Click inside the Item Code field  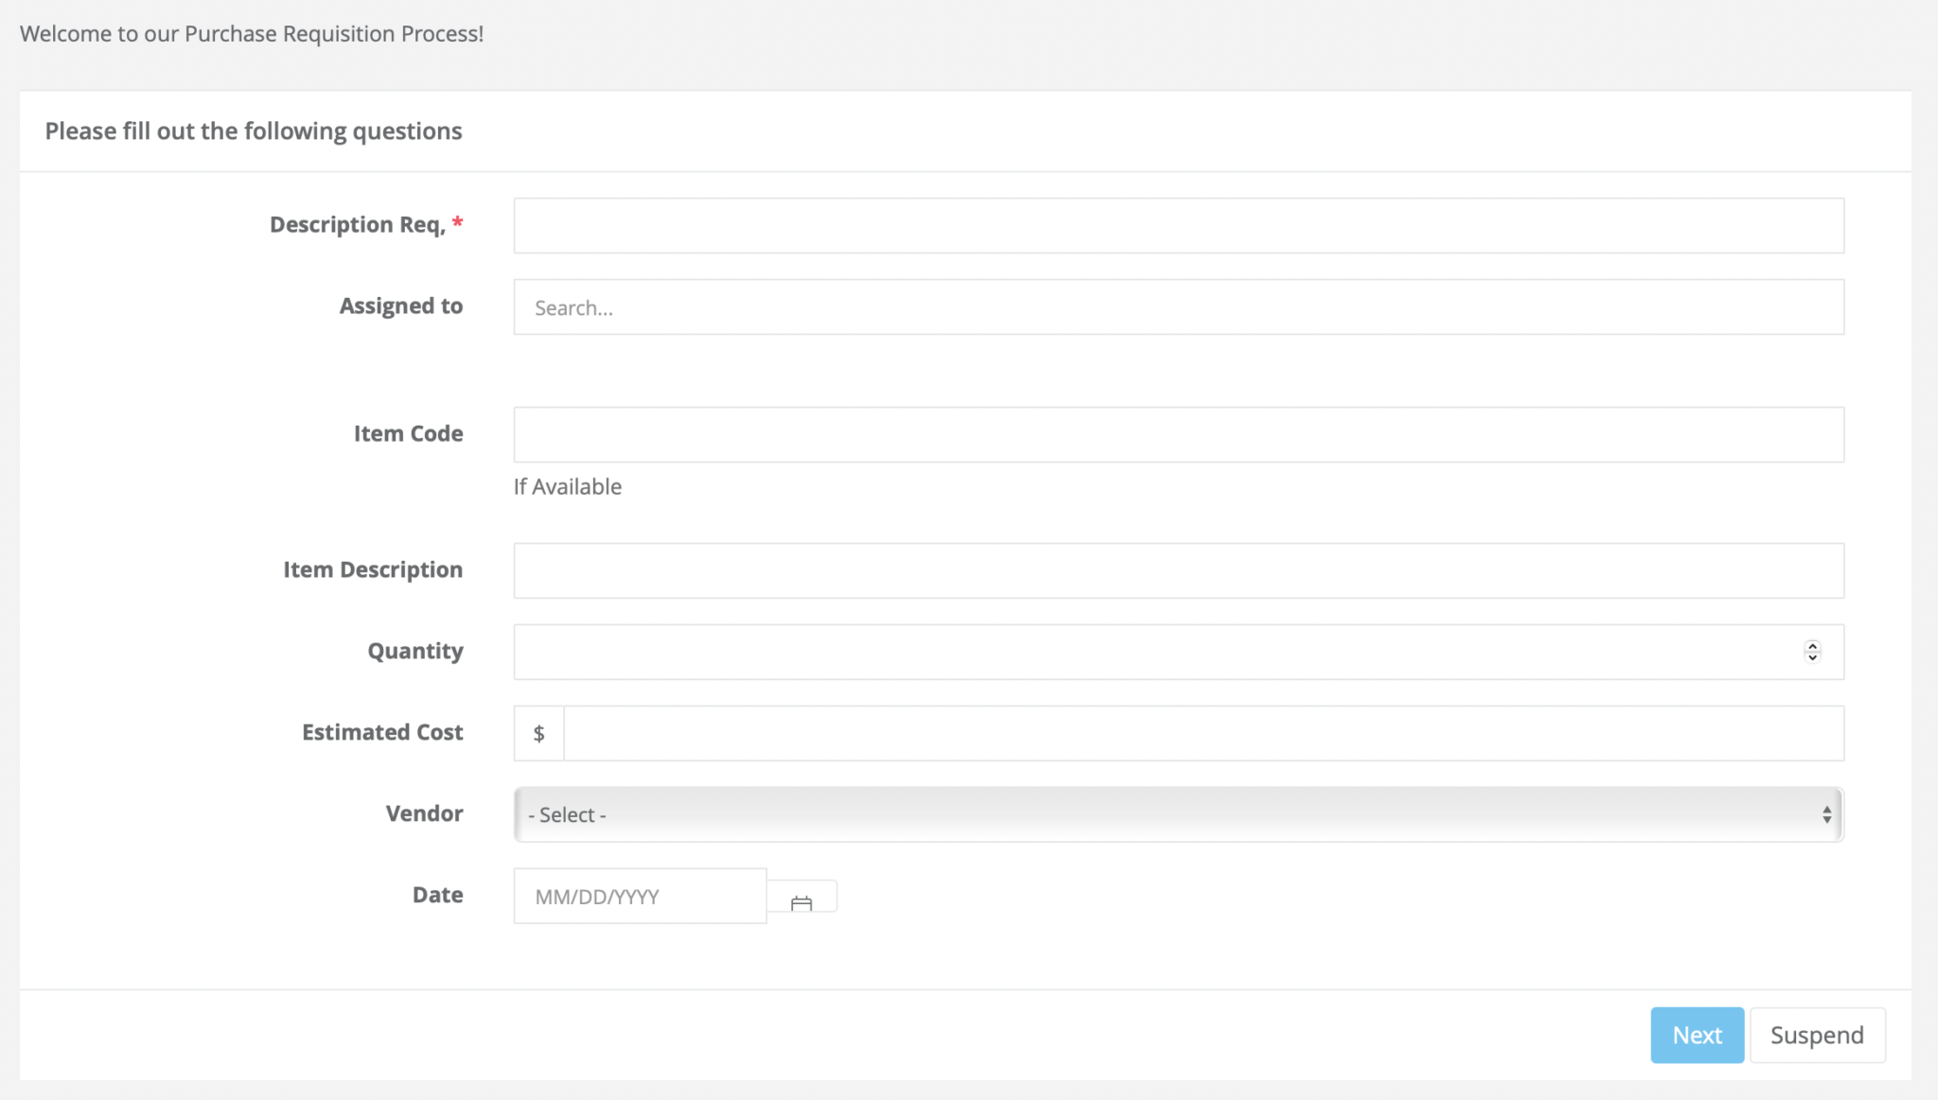tap(1178, 434)
